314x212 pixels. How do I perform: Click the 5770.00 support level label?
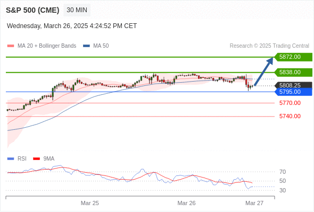[x=290, y=103]
